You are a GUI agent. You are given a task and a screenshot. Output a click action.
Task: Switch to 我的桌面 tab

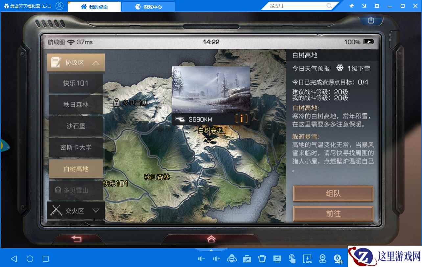tap(94, 7)
